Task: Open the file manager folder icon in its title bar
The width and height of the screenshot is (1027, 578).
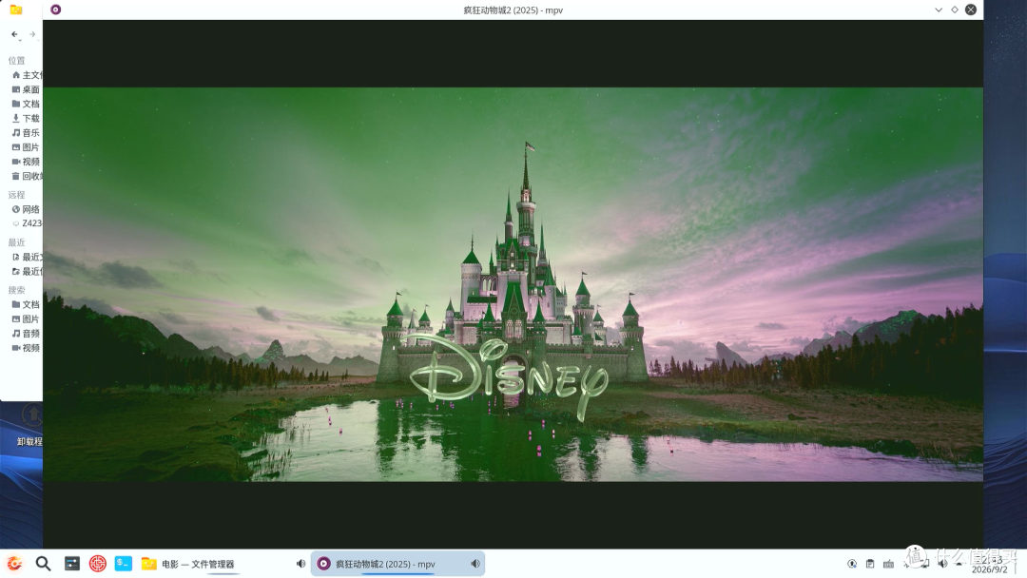Action: point(16,10)
